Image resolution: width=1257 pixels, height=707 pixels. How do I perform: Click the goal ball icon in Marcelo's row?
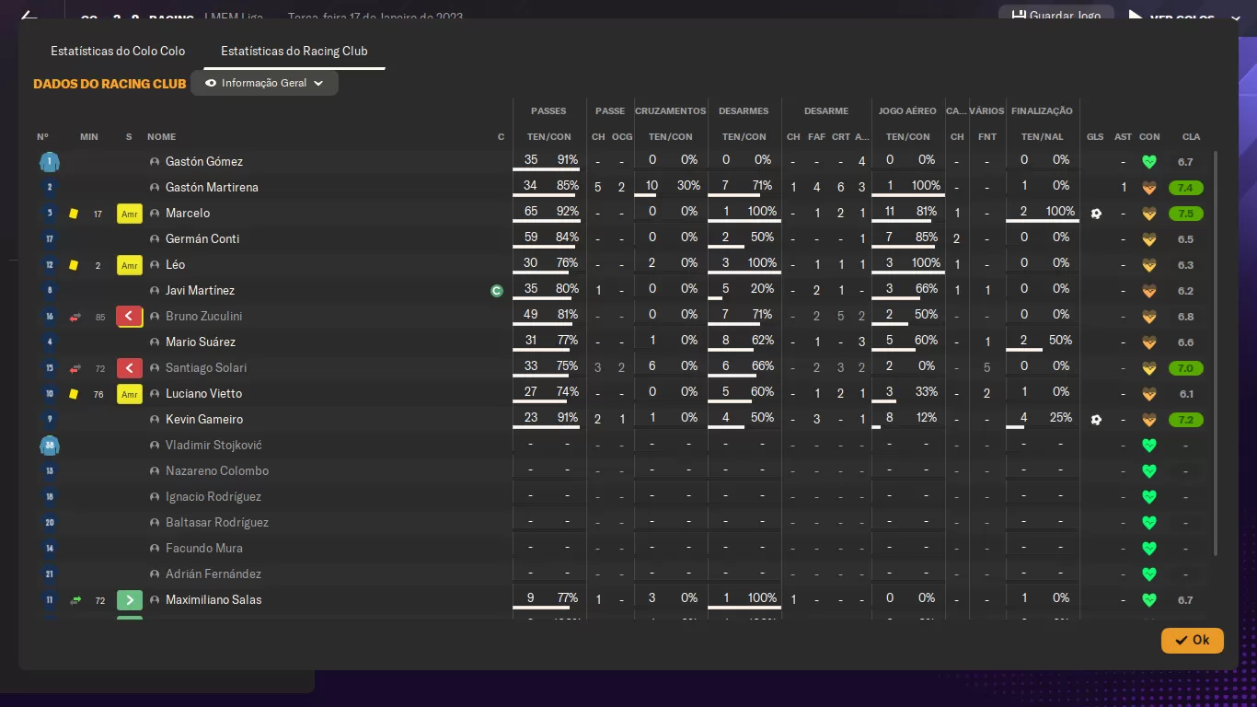(x=1095, y=214)
